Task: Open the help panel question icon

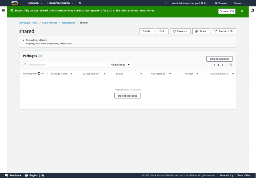Action: click(252, 10)
